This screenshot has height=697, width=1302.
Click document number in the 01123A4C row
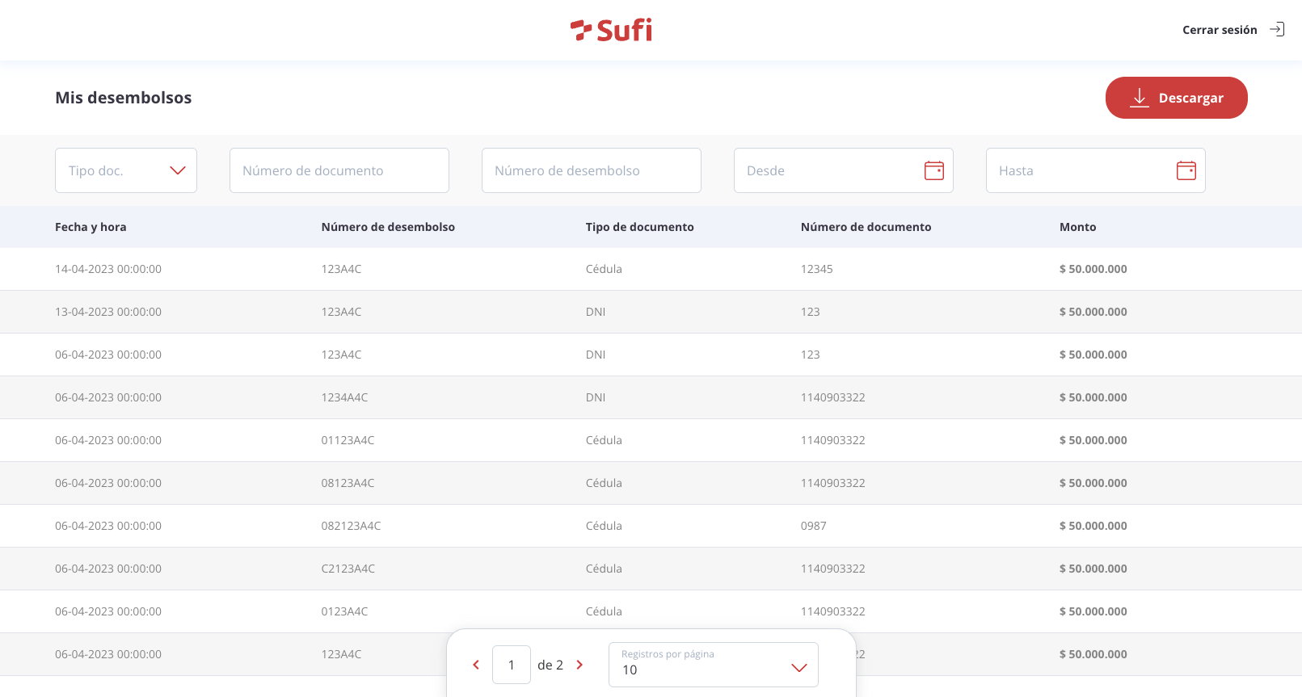click(x=832, y=440)
